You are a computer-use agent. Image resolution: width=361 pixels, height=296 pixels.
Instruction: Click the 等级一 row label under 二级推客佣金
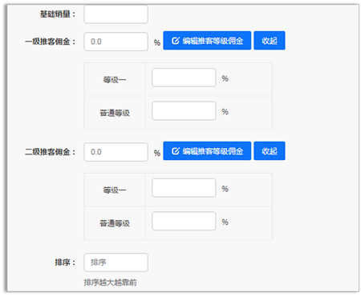tap(115, 190)
